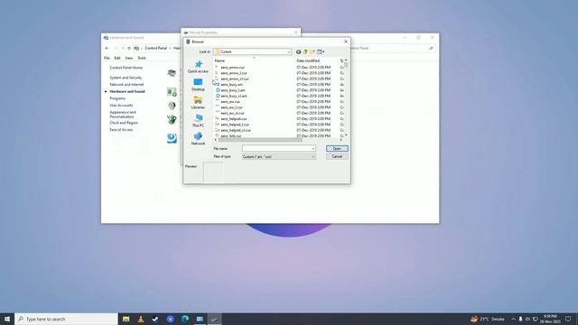This screenshot has height=325, width=578.
Task: Click the Up One Level folder icon
Action: pyautogui.click(x=305, y=52)
